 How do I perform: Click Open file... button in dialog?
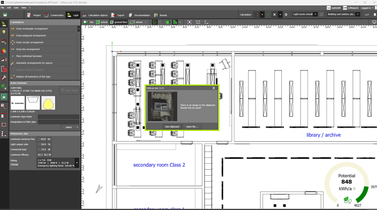(192, 127)
